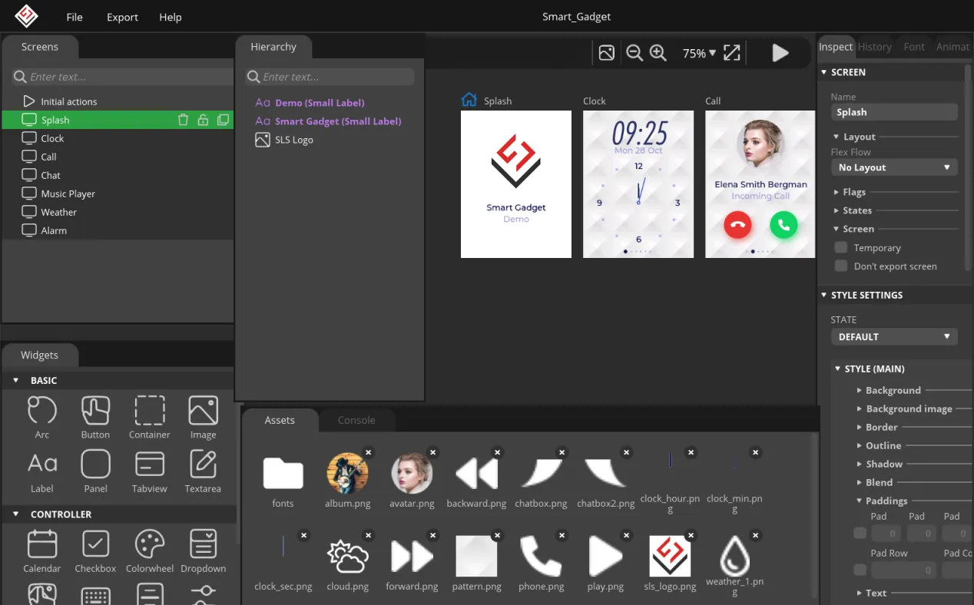Select the Container widget
The height and width of the screenshot is (605, 974).
click(150, 417)
